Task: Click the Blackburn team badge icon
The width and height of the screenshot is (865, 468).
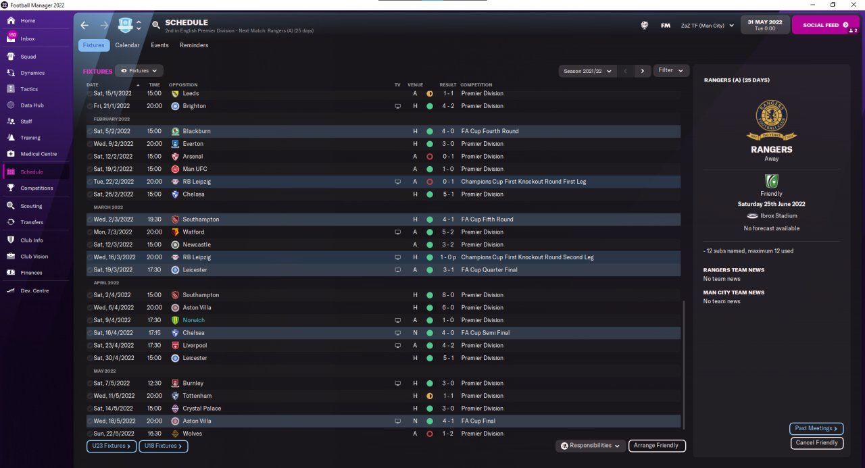Action: [175, 131]
